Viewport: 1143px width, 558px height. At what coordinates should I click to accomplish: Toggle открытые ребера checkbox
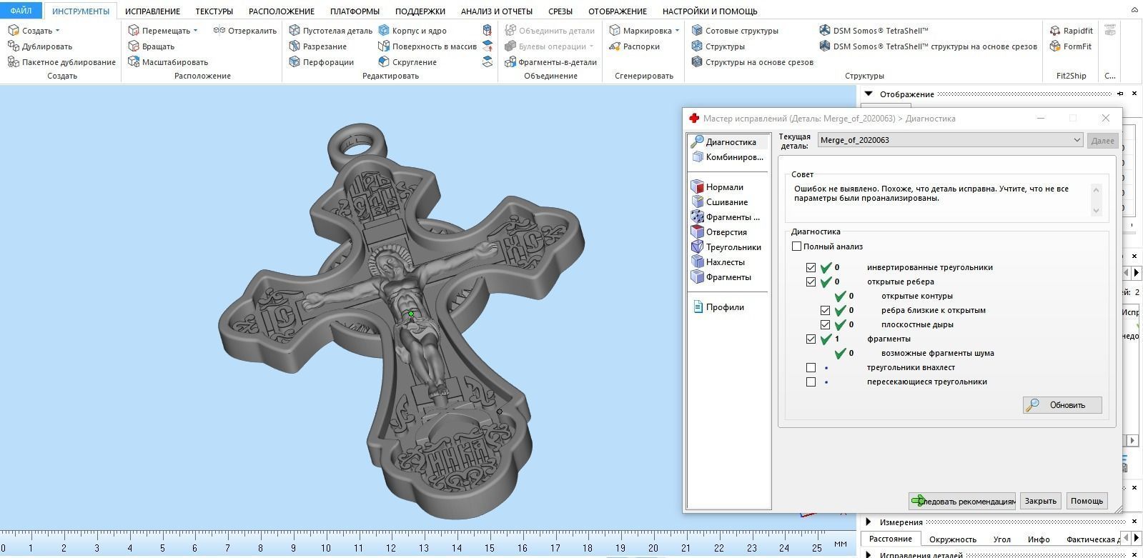[x=811, y=282]
